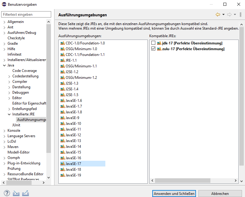Expand the Ausführen/Debug node

tap(5, 33)
